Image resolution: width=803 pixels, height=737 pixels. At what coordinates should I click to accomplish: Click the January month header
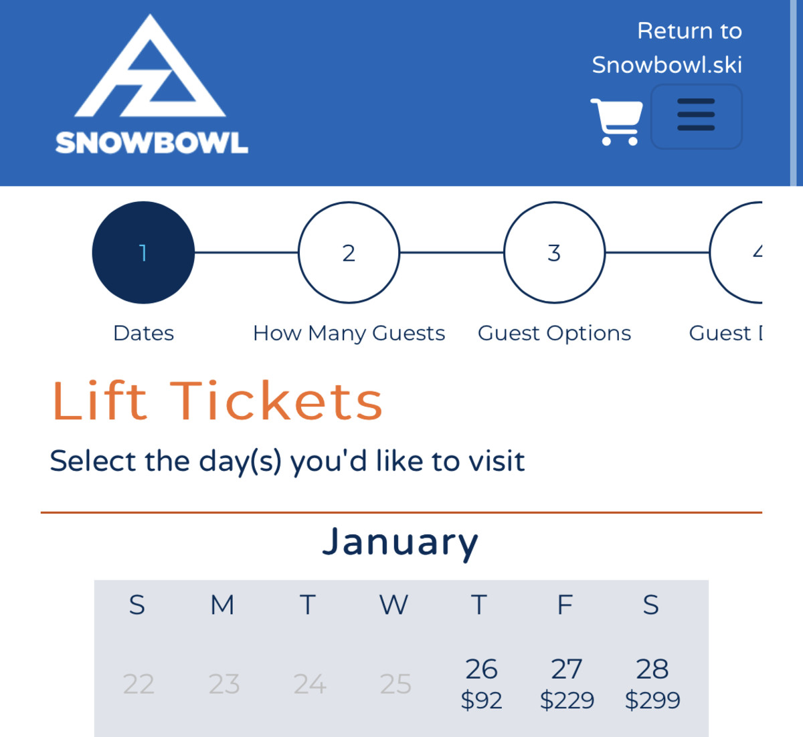(x=400, y=542)
